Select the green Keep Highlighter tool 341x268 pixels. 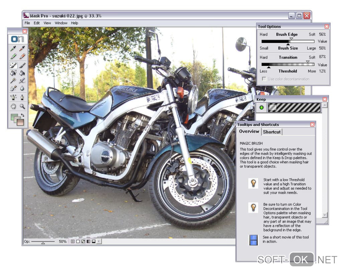click(13, 57)
